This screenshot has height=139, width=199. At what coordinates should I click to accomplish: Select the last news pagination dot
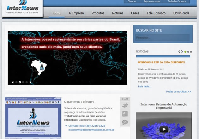coord(191,52)
